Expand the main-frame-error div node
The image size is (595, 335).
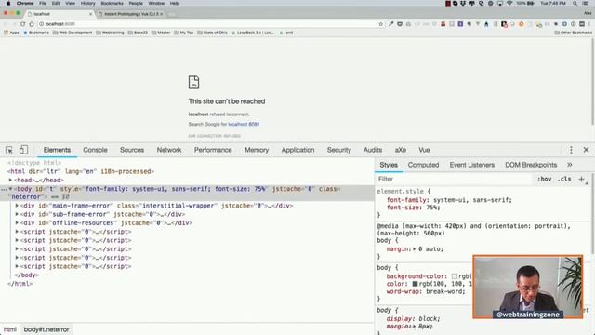[17, 206]
